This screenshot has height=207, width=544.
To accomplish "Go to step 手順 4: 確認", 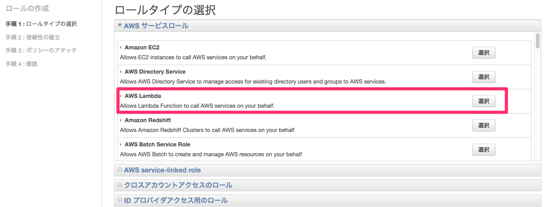I will point(22,64).
